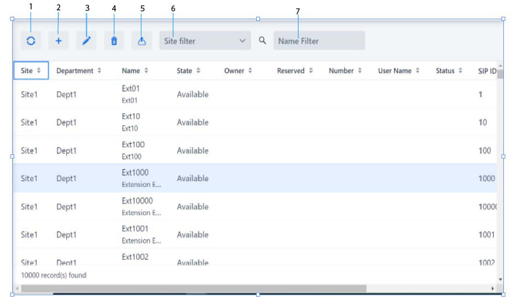This screenshot has height=297, width=510.
Task: Click Dept1 cell in Ext10 row
Action: pyautogui.click(x=66, y=122)
